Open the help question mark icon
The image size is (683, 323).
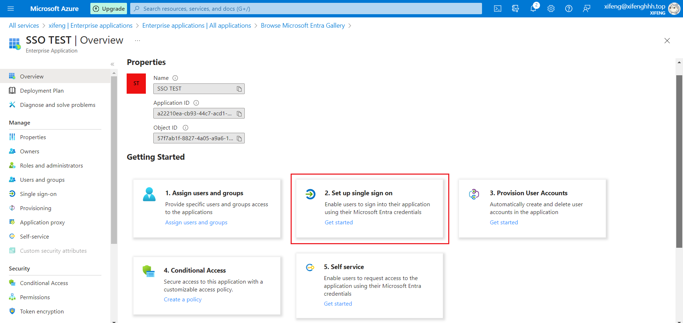click(569, 9)
